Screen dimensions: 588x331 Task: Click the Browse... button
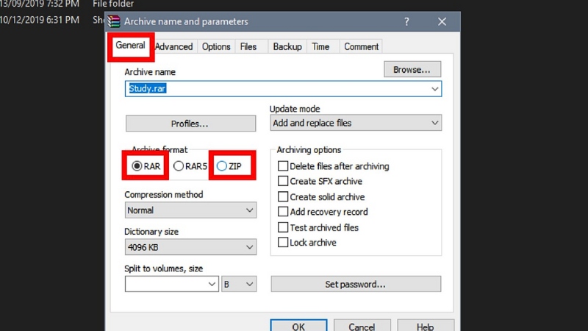pyautogui.click(x=412, y=69)
